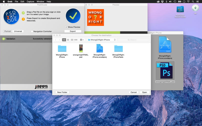Select wrongorrightFINAL.psd in the file dialog
This screenshot has width=202, height=126.
81,49
